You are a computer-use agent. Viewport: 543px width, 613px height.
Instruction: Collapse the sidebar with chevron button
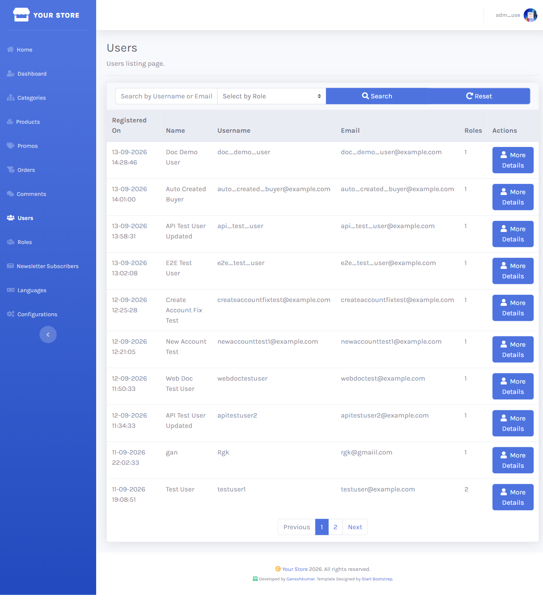click(x=48, y=335)
